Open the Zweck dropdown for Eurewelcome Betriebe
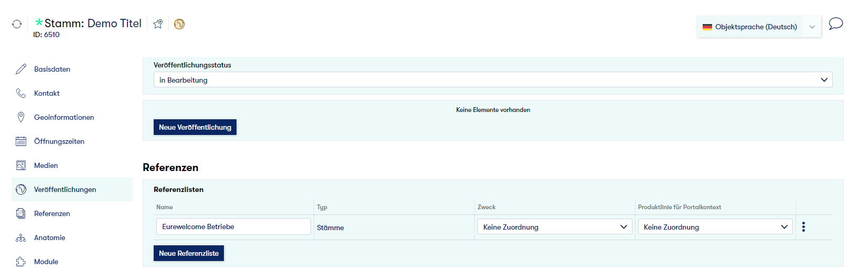Viewport: 860px width, 272px height. point(555,227)
